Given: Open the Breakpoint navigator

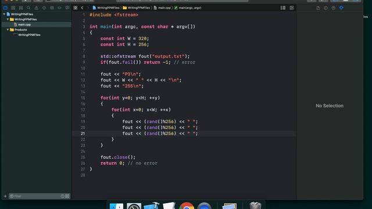Looking at the screenshot, I should pos(59,8).
